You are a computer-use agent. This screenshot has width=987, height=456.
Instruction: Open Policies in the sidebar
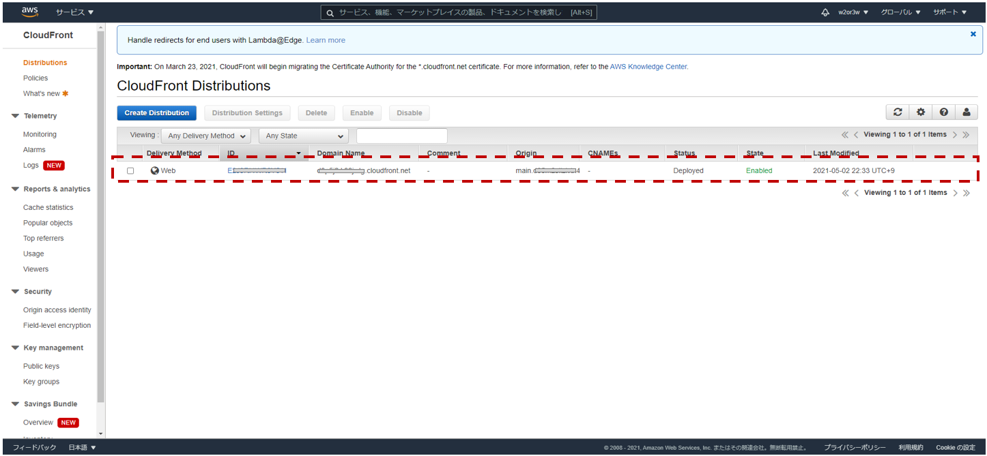pyautogui.click(x=35, y=78)
